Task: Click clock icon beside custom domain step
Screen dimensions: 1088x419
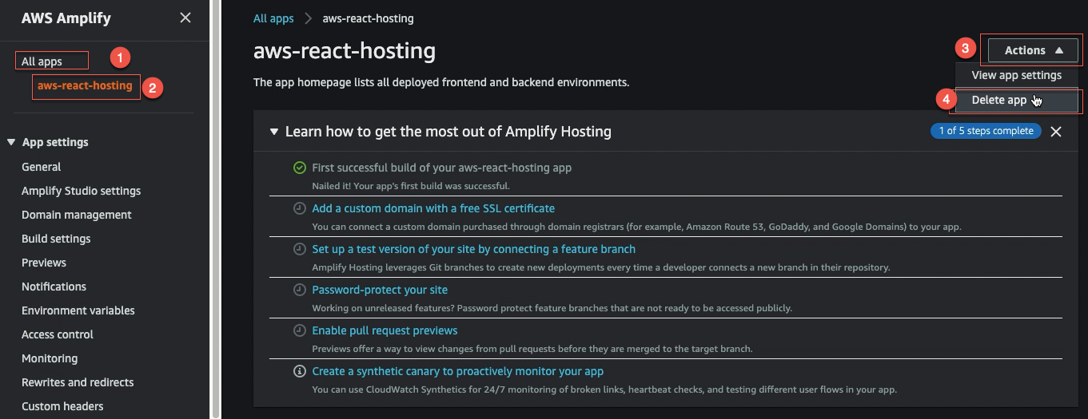Action: [300, 208]
